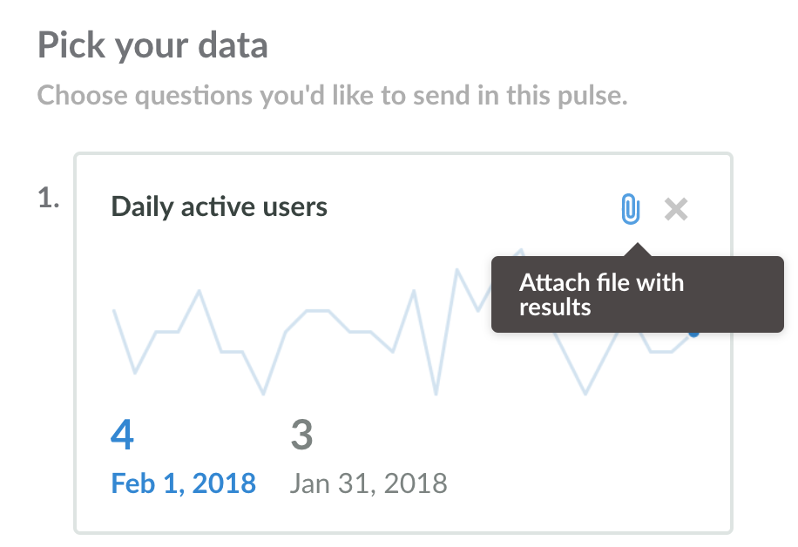Click the tooltip's pointer arrow

[637, 250]
